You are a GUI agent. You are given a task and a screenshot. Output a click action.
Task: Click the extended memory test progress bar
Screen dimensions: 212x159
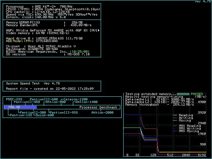[x=183, y=94]
